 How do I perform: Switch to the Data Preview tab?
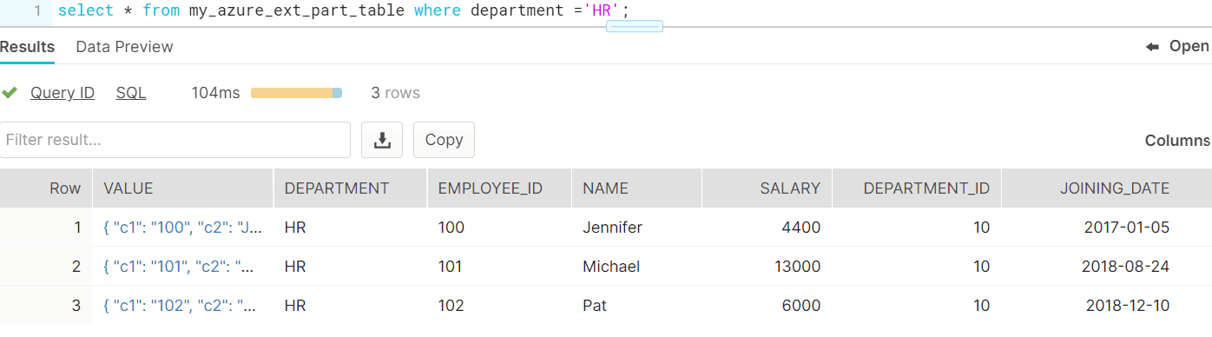[124, 47]
